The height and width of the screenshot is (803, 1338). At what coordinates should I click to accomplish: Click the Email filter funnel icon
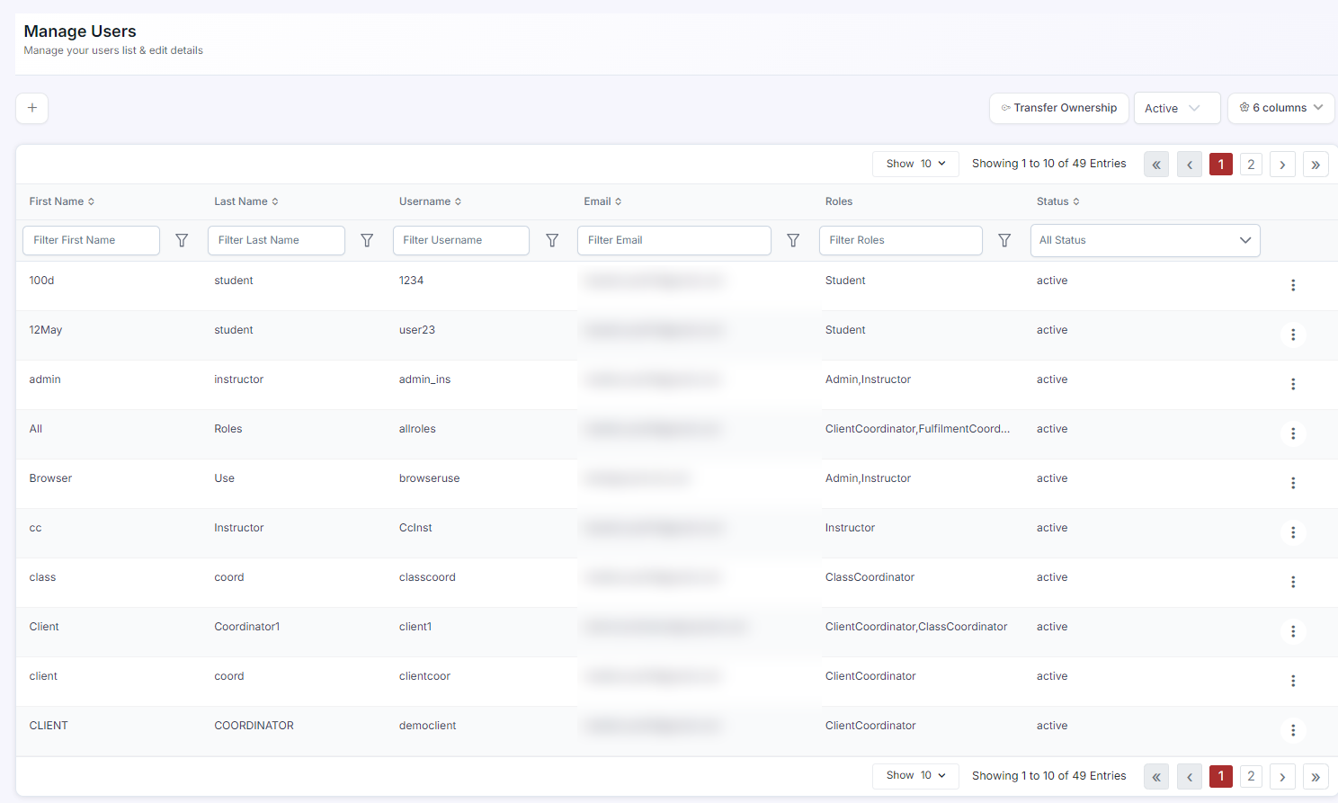[793, 240]
